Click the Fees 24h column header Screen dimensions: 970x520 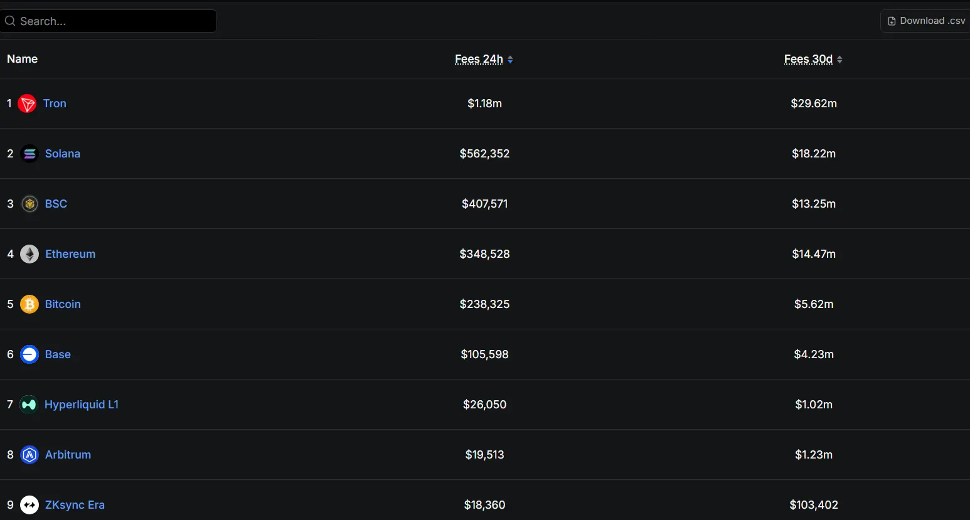click(479, 59)
